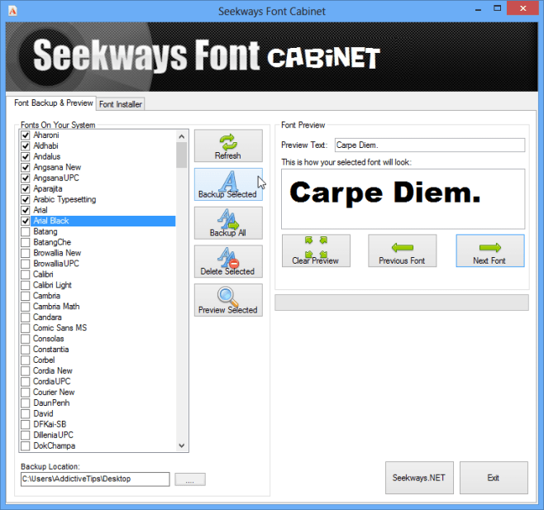Select the Arial font name

click(x=41, y=210)
